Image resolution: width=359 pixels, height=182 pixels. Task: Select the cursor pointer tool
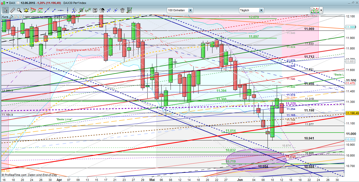coord(5,10)
